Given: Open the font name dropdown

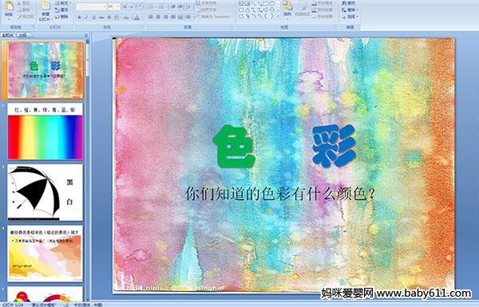Looking at the screenshot, I should point(105,6).
